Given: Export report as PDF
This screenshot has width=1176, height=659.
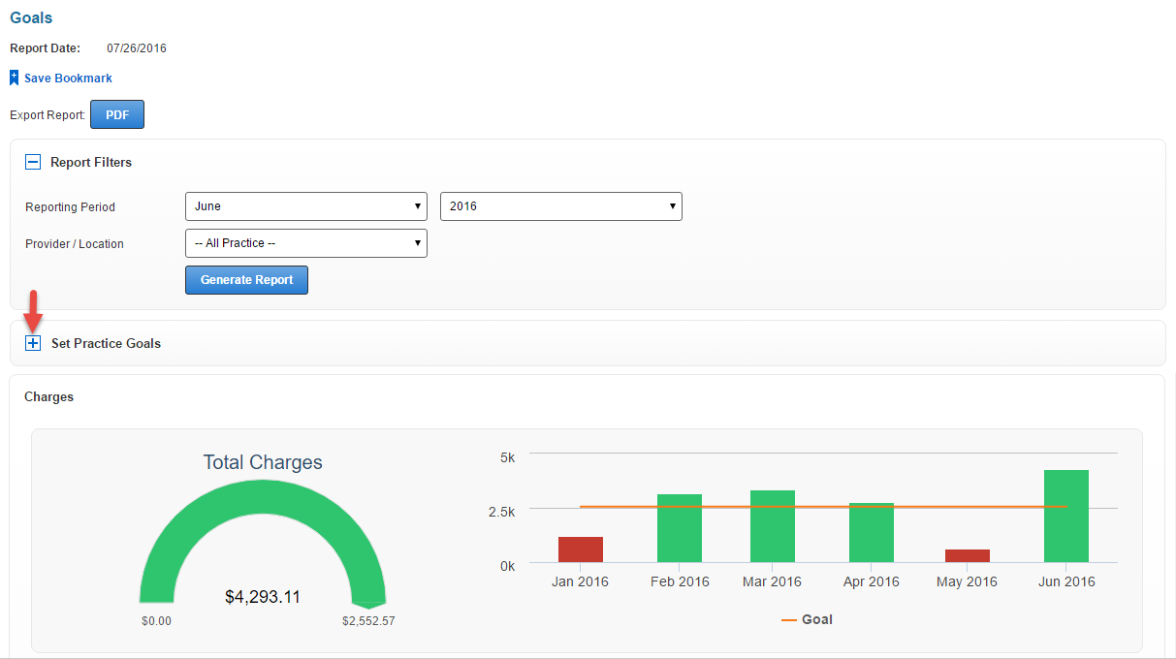Looking at the screenshot, I should point(117,114).
